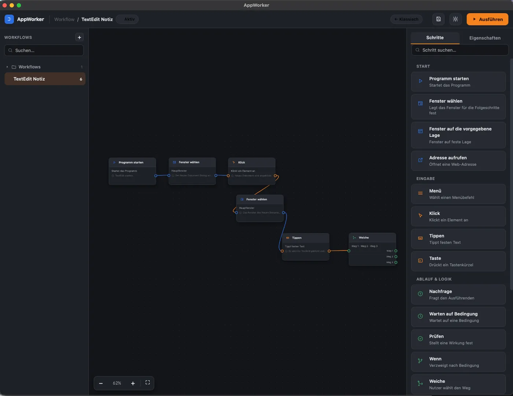Image resolution: width=513 pixels, height=396 pixels.
Task: Click the Tippen node output port
Action: point(329,251)
